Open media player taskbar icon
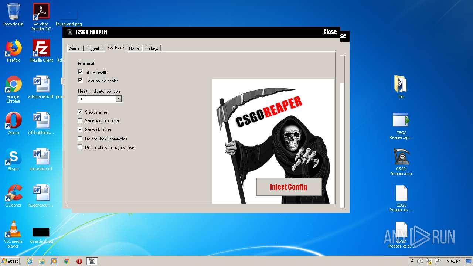Image resolution: width=473 pixels, height=266 pixels. click(x=54, y=261)
